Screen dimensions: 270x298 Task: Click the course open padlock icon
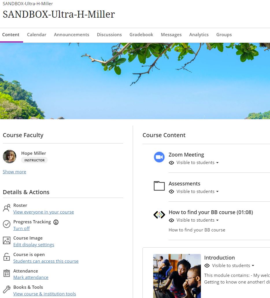pyautogui.click(x=7, y=257)
